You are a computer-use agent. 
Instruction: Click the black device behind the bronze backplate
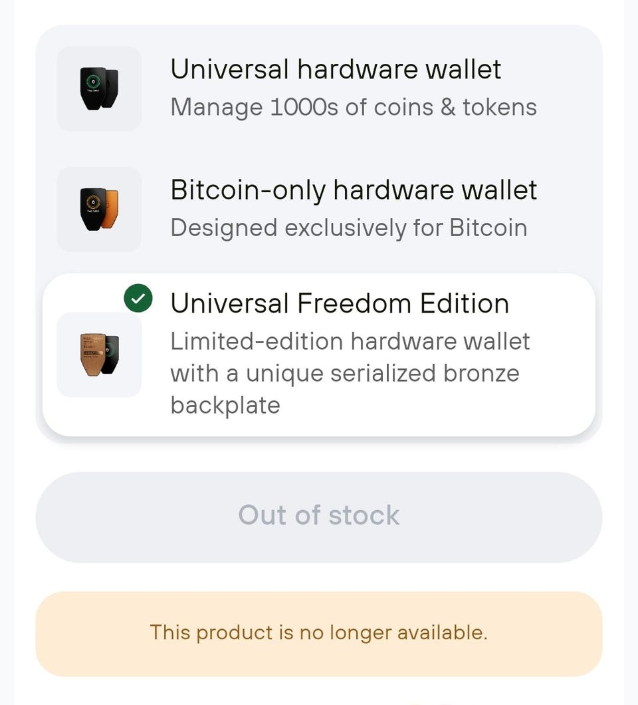tap(112, 352)
